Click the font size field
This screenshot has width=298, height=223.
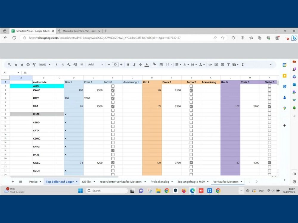[115, 65]
